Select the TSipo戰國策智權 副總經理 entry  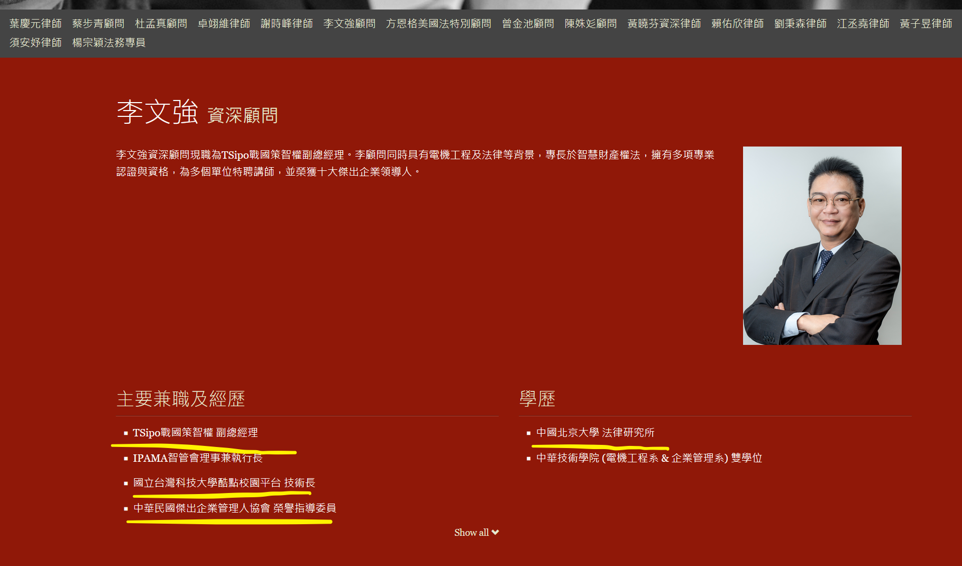coord(195,433)
